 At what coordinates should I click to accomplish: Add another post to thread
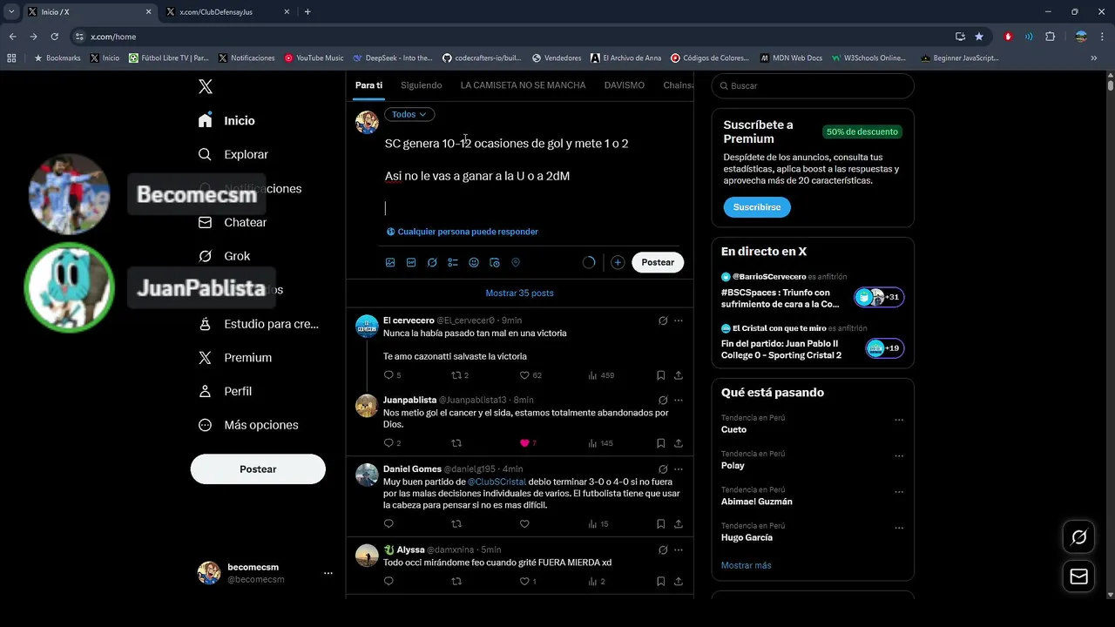[618, 262]
